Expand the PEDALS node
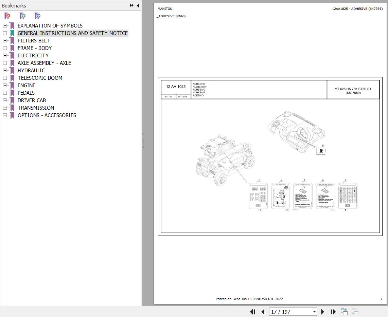388x317 pixels. [5, 93]
